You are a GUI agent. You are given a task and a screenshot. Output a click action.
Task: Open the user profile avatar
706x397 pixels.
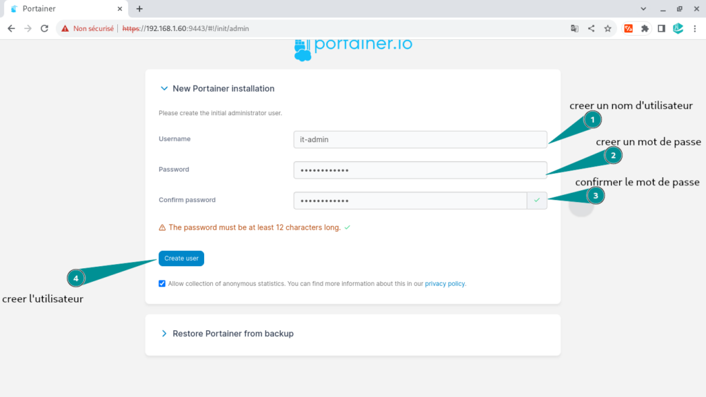point(678,28)
